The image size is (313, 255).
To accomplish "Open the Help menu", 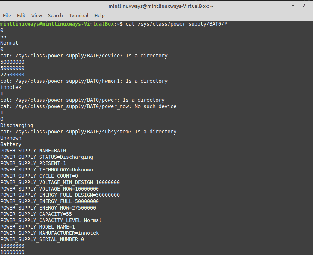I will 99,16.
